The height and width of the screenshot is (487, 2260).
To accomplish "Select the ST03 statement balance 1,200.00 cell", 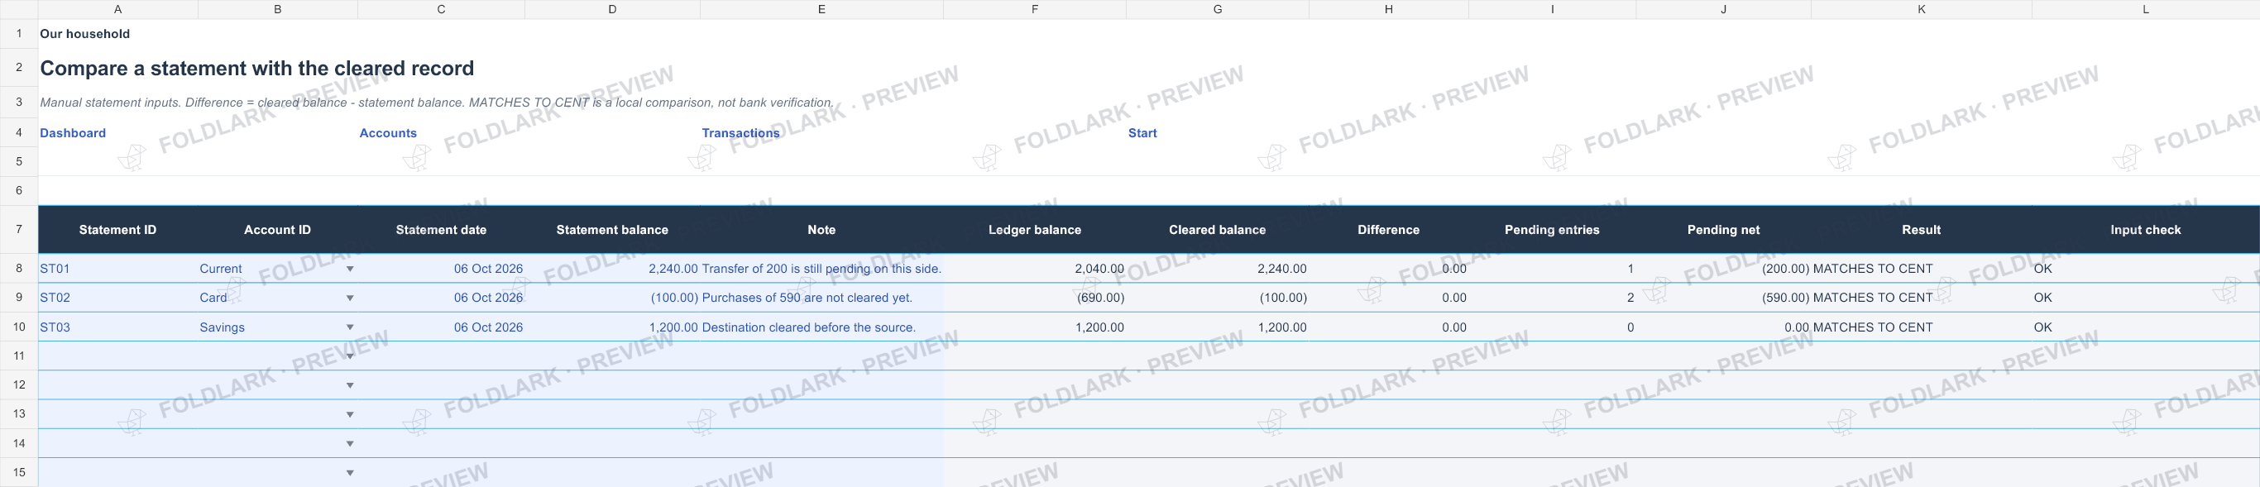I will click(x=612, y=327).
